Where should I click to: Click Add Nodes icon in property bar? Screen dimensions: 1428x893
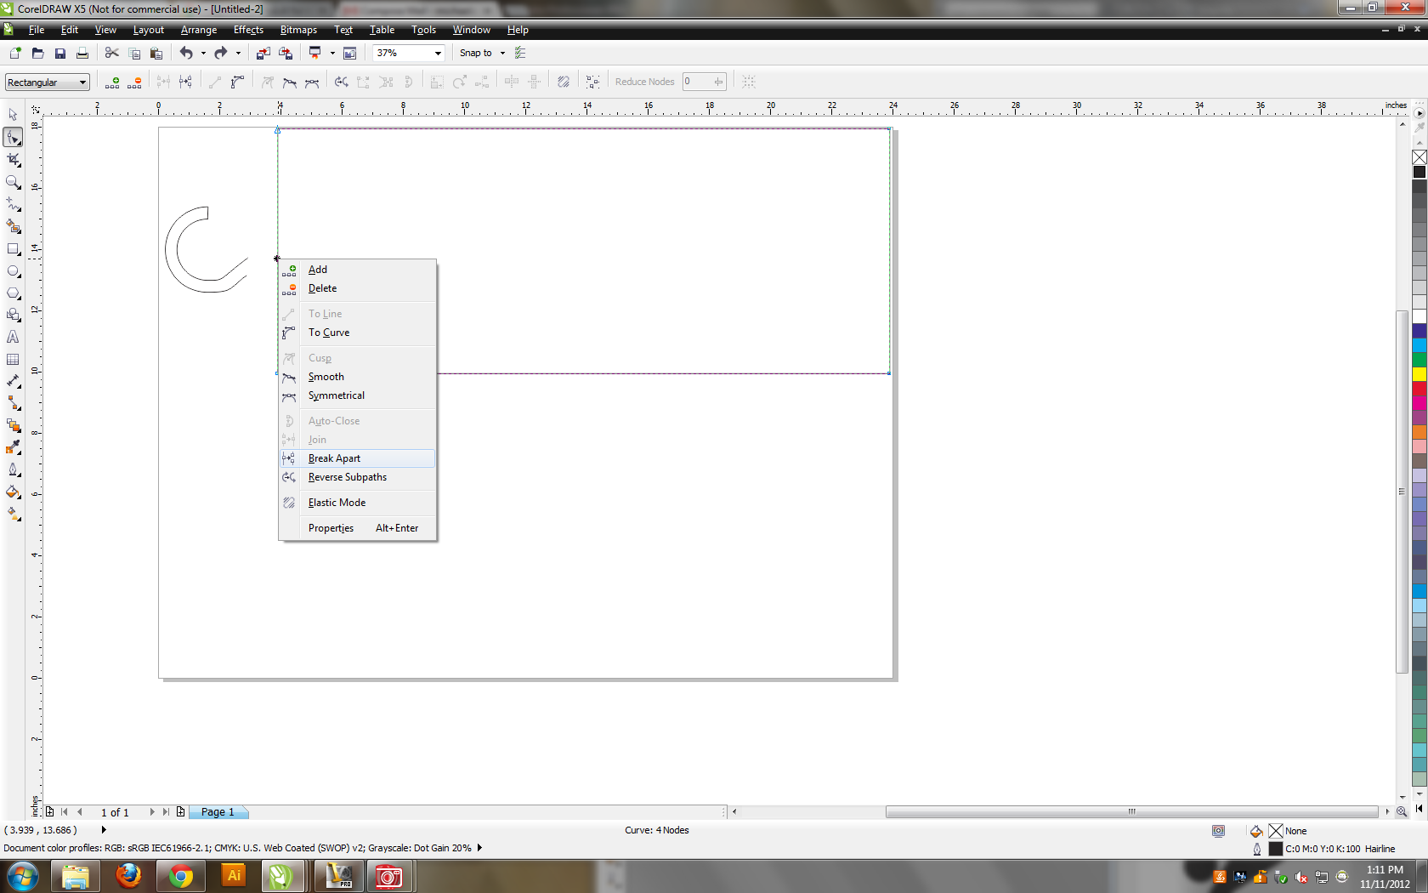pyautogui.click(x=112, y=82)
